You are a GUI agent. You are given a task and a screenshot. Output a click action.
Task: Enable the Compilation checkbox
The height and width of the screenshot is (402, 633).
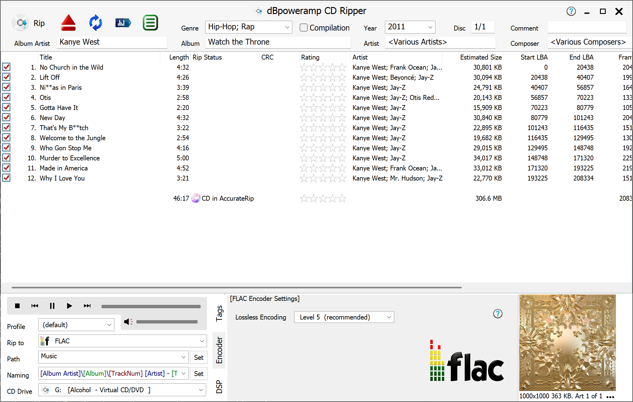(x=304, y=28)
